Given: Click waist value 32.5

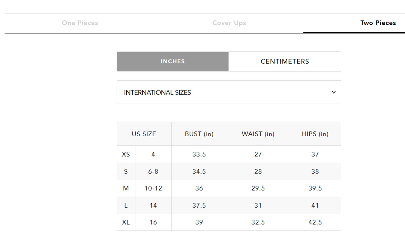Looking at the screenshot, I should [258, 222].
